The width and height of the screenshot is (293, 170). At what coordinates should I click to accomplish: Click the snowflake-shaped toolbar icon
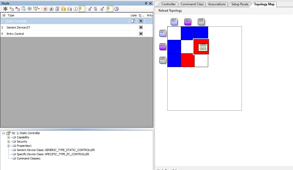tap(29, 9)
